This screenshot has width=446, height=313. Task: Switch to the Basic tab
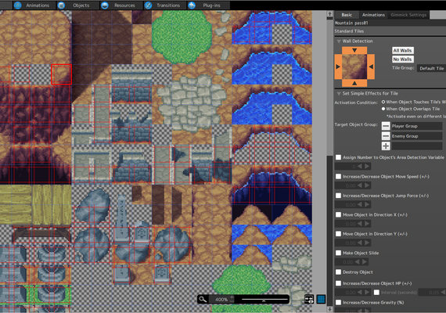[x=347, y=15]
